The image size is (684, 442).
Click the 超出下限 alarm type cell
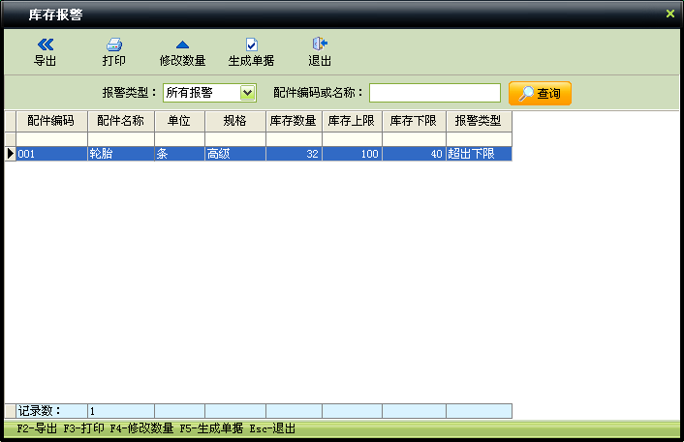[x=479, y=154]
